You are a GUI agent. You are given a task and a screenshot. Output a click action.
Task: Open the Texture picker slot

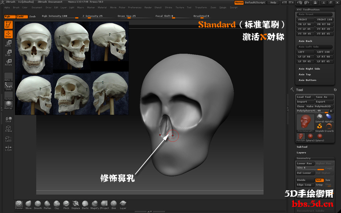[8, 96]
